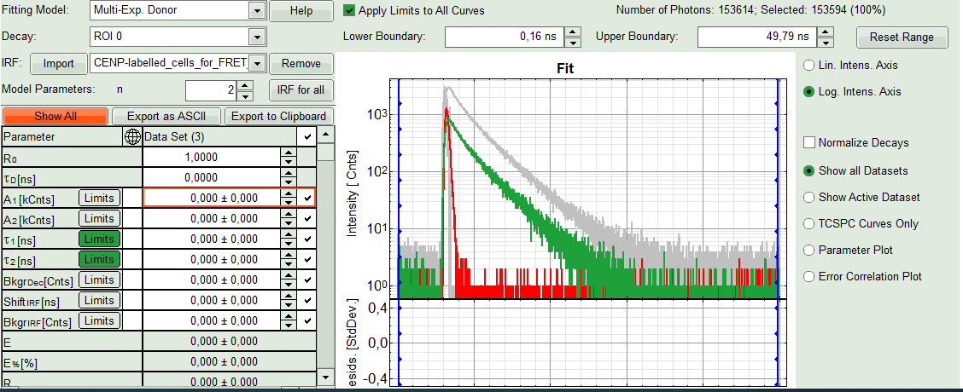Click the globe icon in Parameter header
Viewport: 963px width, 392px height.
coord(132,136)
